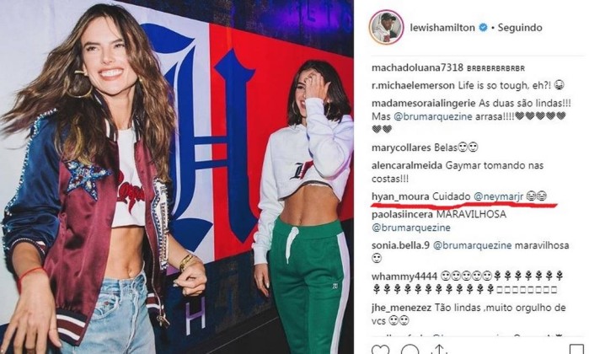Save post with bookmark icon

click(x=576, y=350)
